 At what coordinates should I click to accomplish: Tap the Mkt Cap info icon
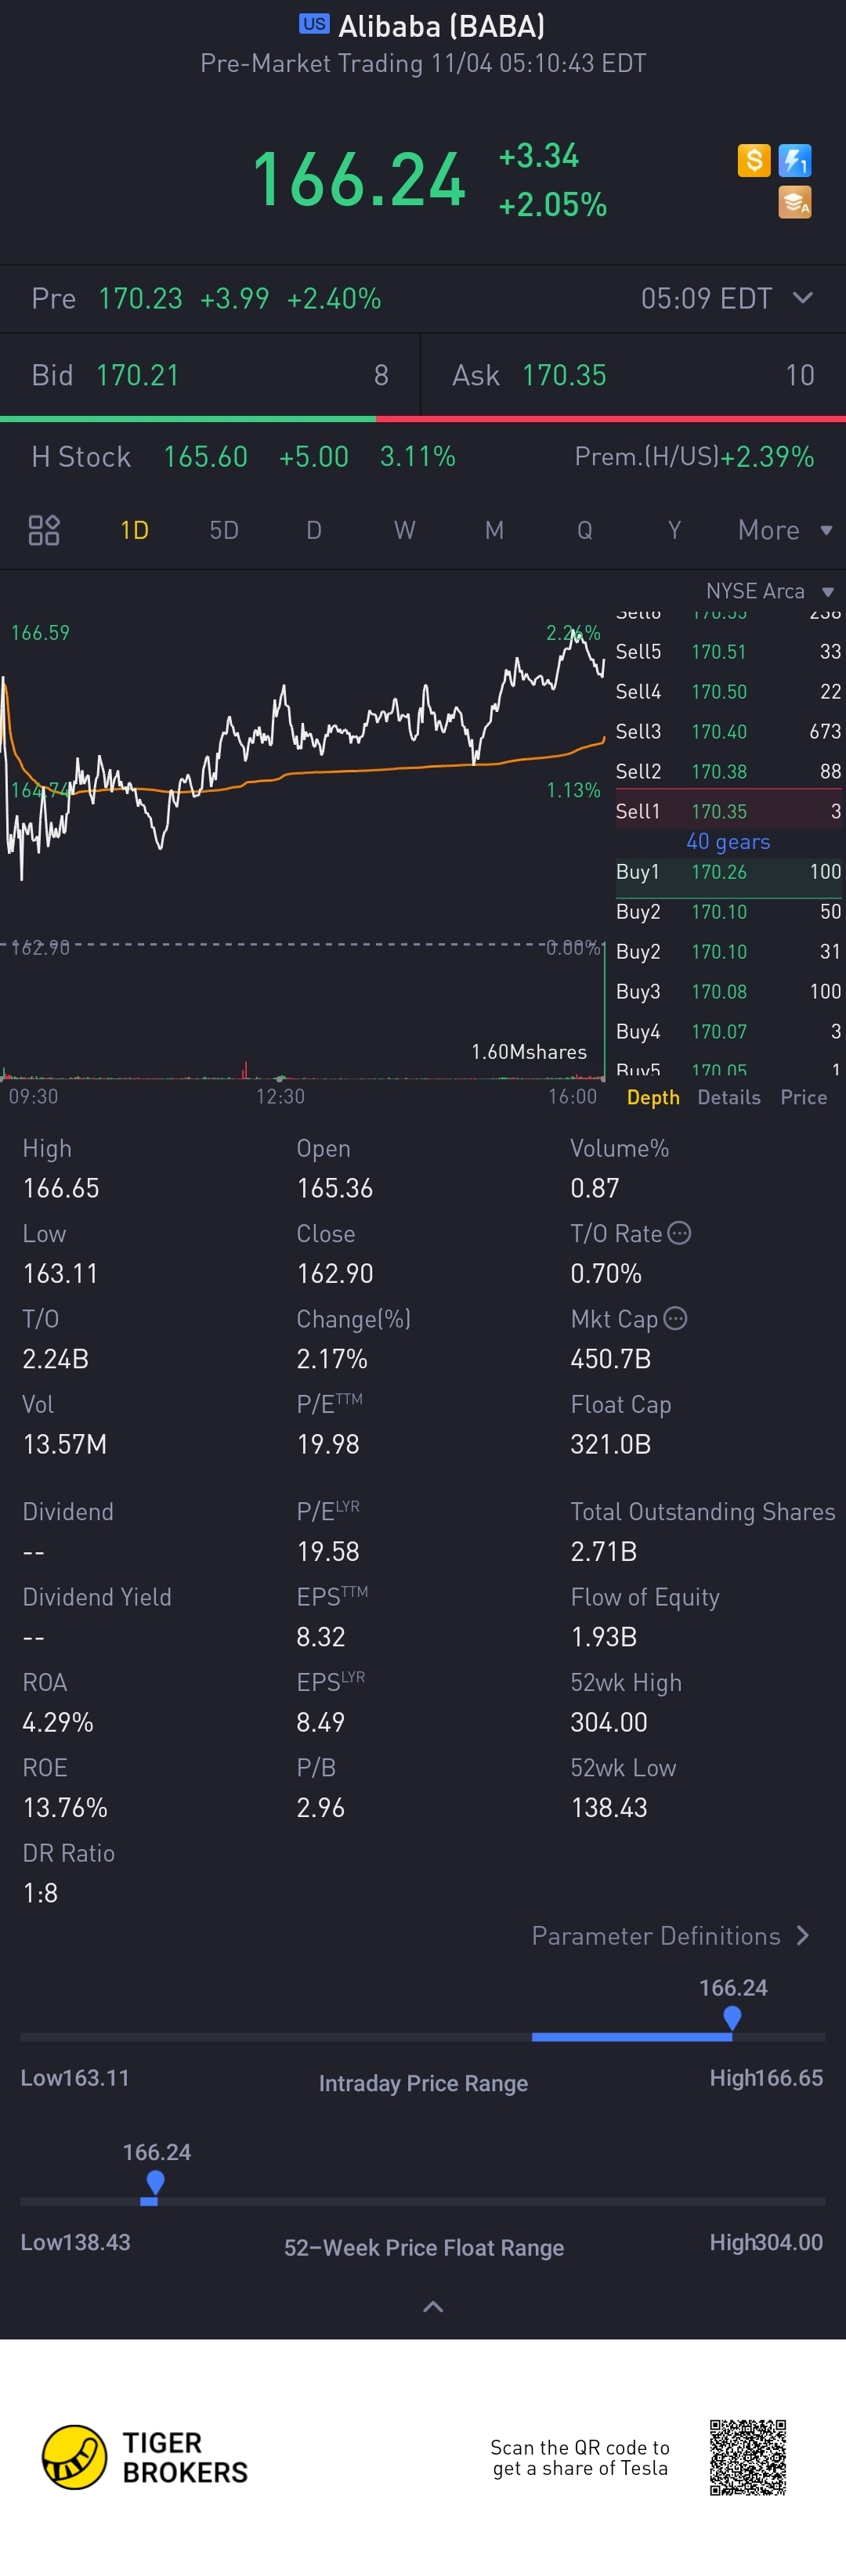pyautogui.click(x=675, y=1318)
